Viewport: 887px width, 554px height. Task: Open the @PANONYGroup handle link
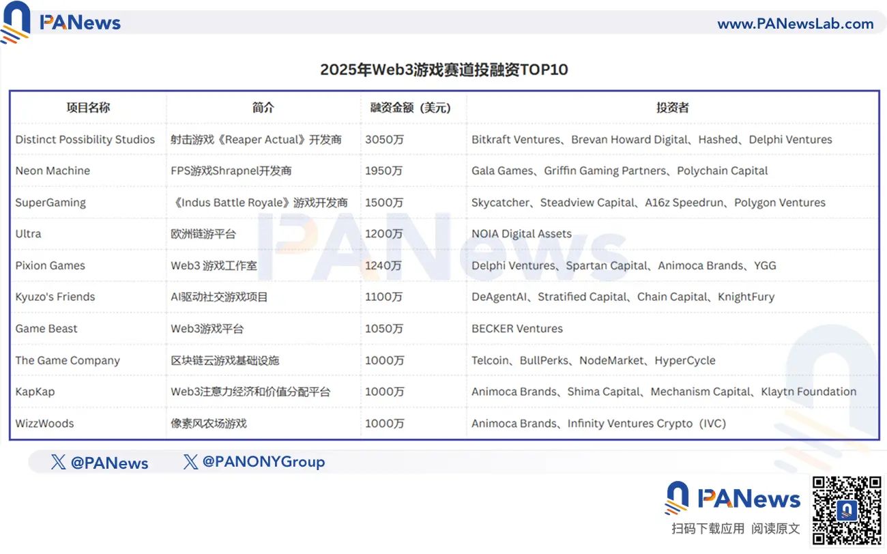pos(263,462)
